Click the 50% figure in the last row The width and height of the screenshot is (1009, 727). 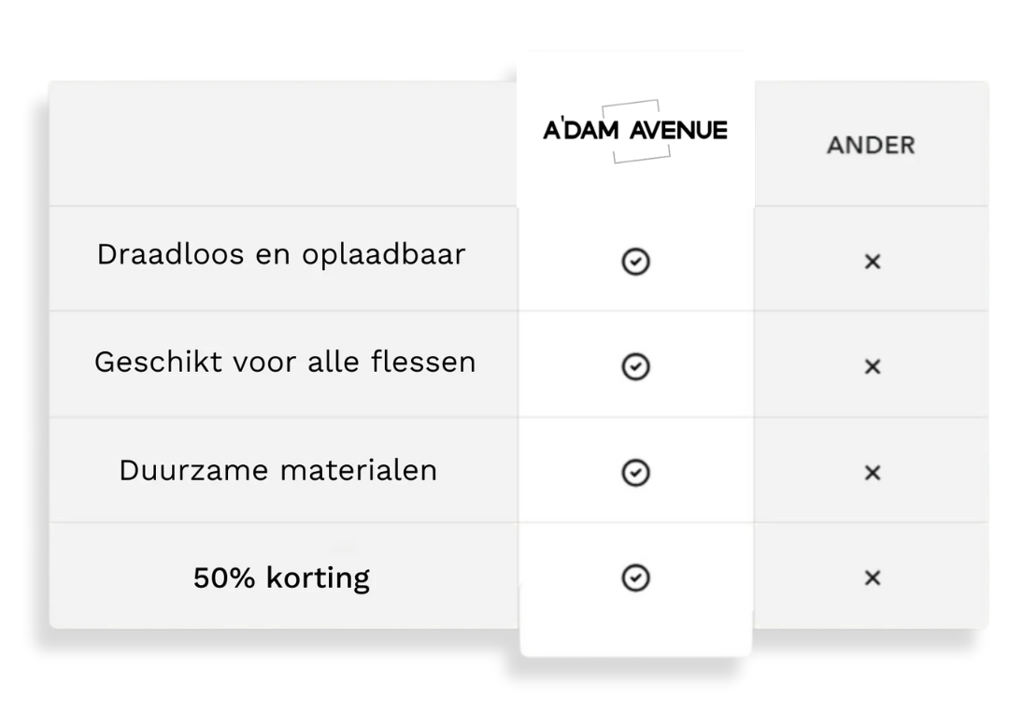(225, 577)
